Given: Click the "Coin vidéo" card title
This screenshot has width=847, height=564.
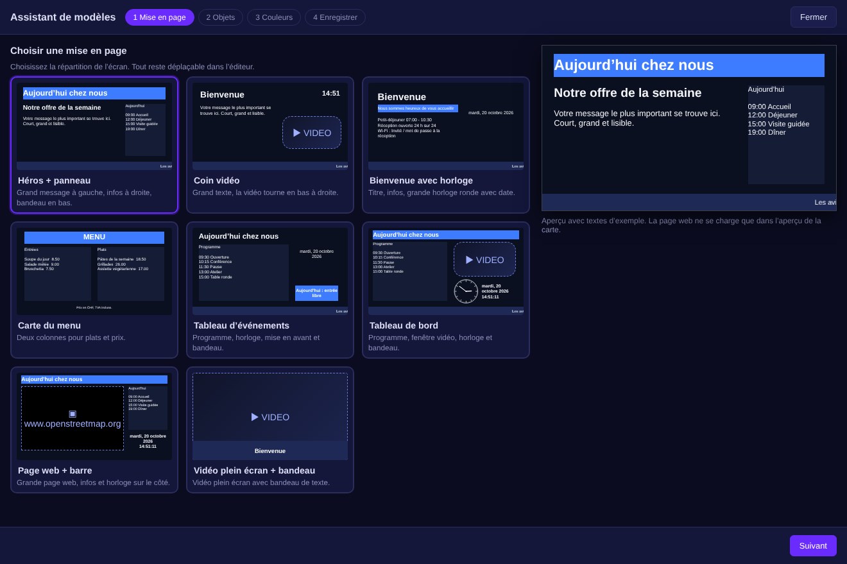Looking at the screenshot, I should point(217,180).
